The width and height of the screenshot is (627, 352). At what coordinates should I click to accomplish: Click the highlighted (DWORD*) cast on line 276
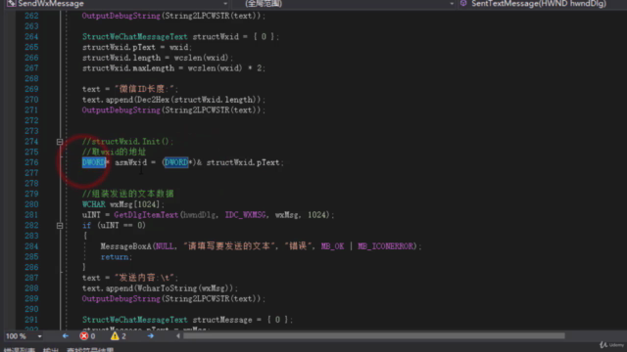[178, 162]
